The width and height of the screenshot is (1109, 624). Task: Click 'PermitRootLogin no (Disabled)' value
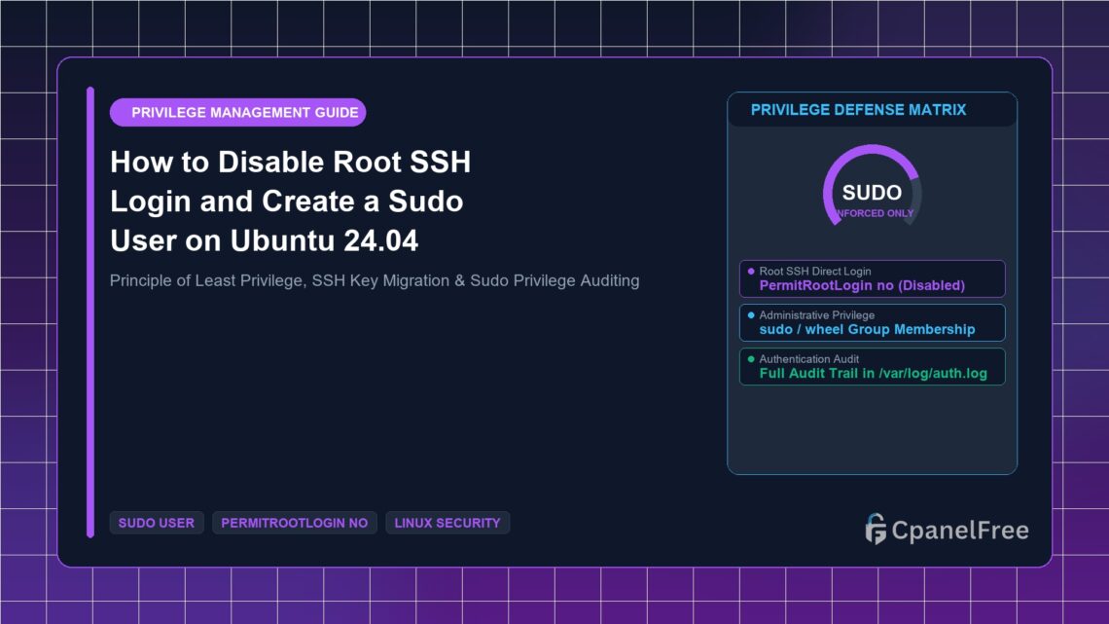click(862, 285)
